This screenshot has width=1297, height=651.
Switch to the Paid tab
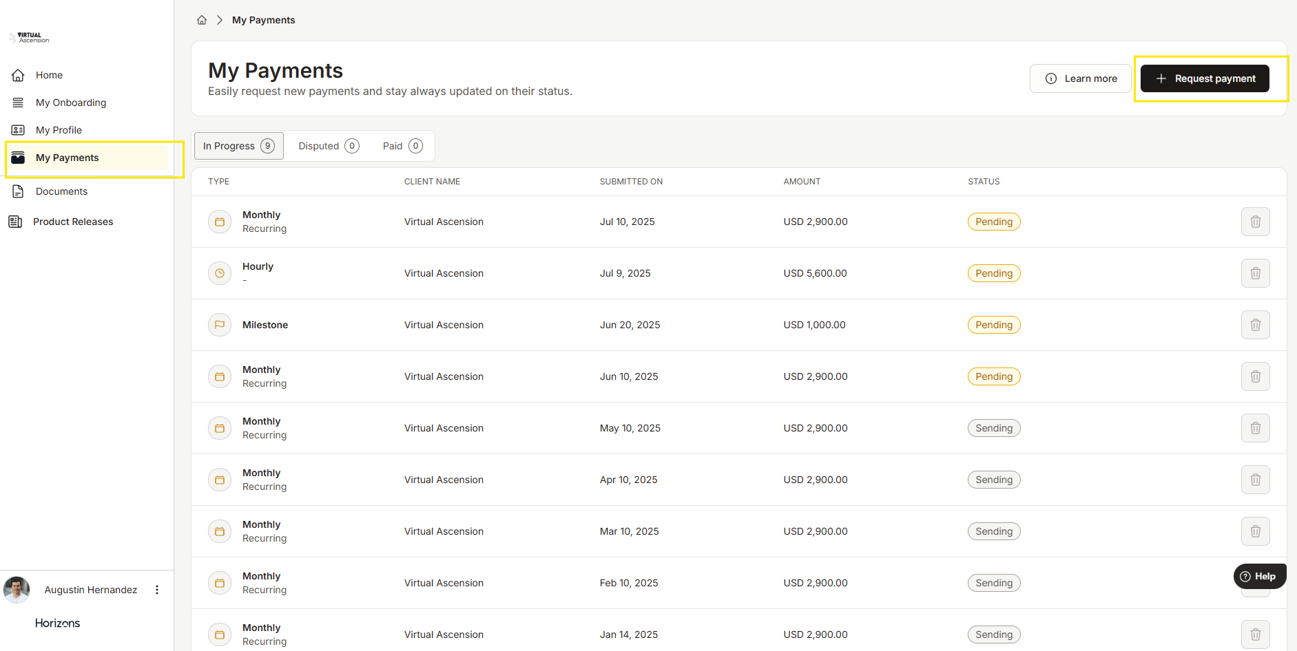click(x=402, y=146)
